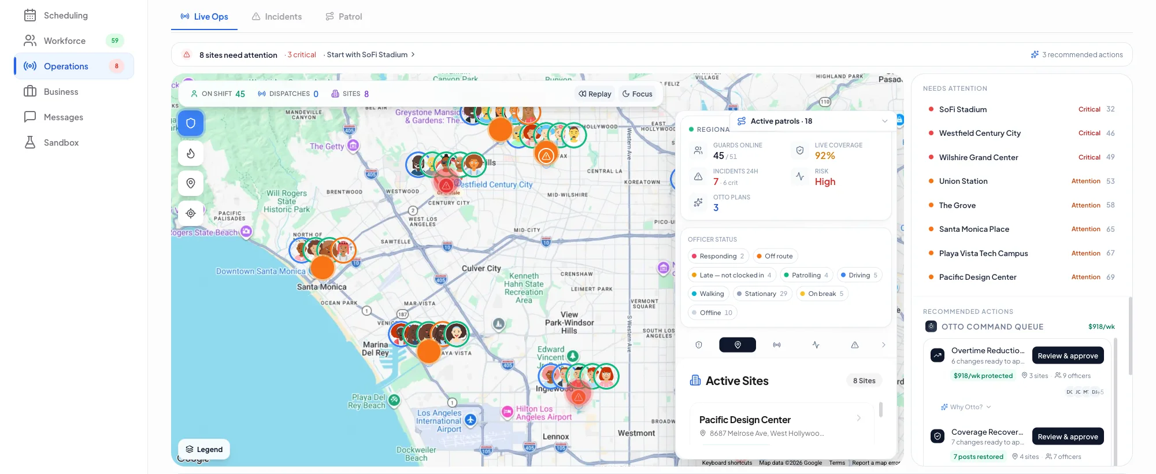The image size is (1156, 474).
Task: Click the orange warning marker on the map
Action: pos(546,155)
